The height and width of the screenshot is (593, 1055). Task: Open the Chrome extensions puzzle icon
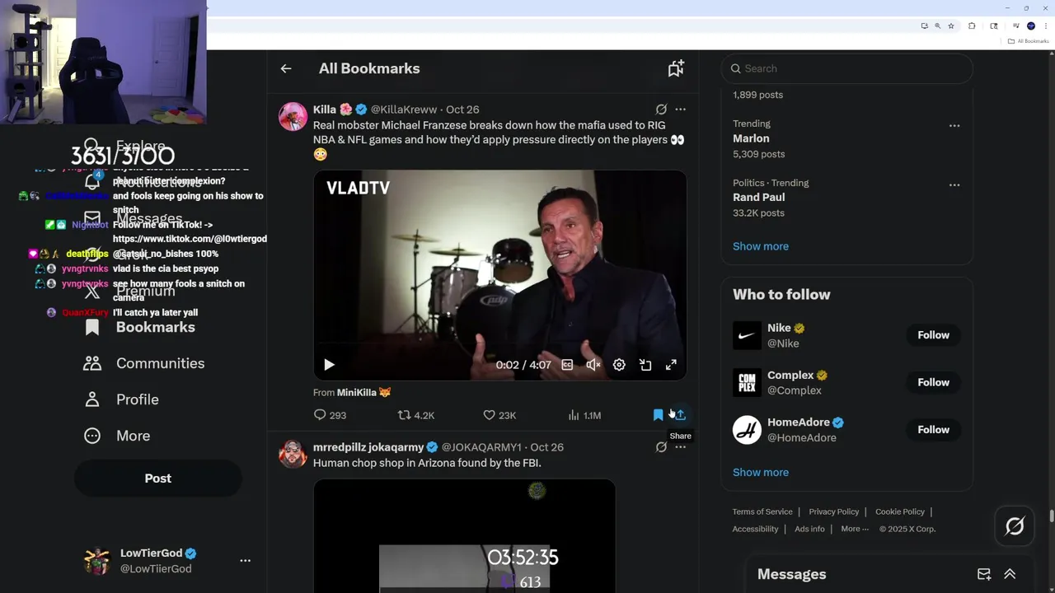click(x=972, y=26)
